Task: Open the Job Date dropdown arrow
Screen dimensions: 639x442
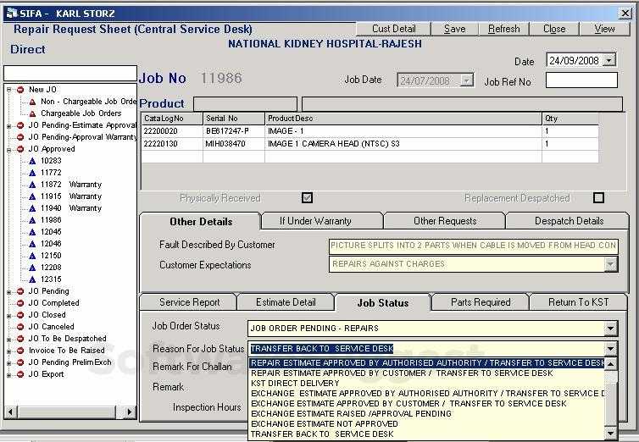Action: [x=467, y=80]
